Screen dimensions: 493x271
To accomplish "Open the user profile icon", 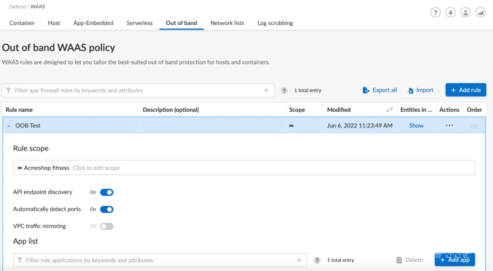I will [x=465, y=13].
